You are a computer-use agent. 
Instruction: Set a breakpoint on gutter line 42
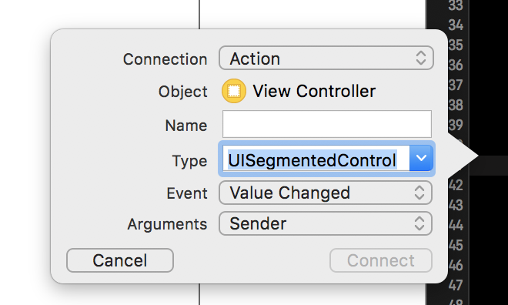tap(456, 186)
